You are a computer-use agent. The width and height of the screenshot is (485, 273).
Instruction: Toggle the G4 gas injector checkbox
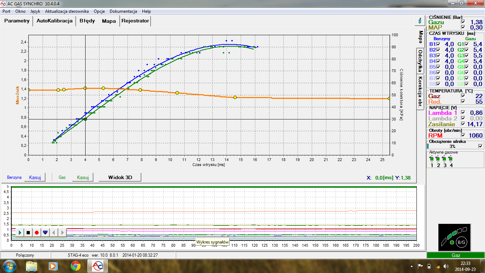tap(467, 61)
